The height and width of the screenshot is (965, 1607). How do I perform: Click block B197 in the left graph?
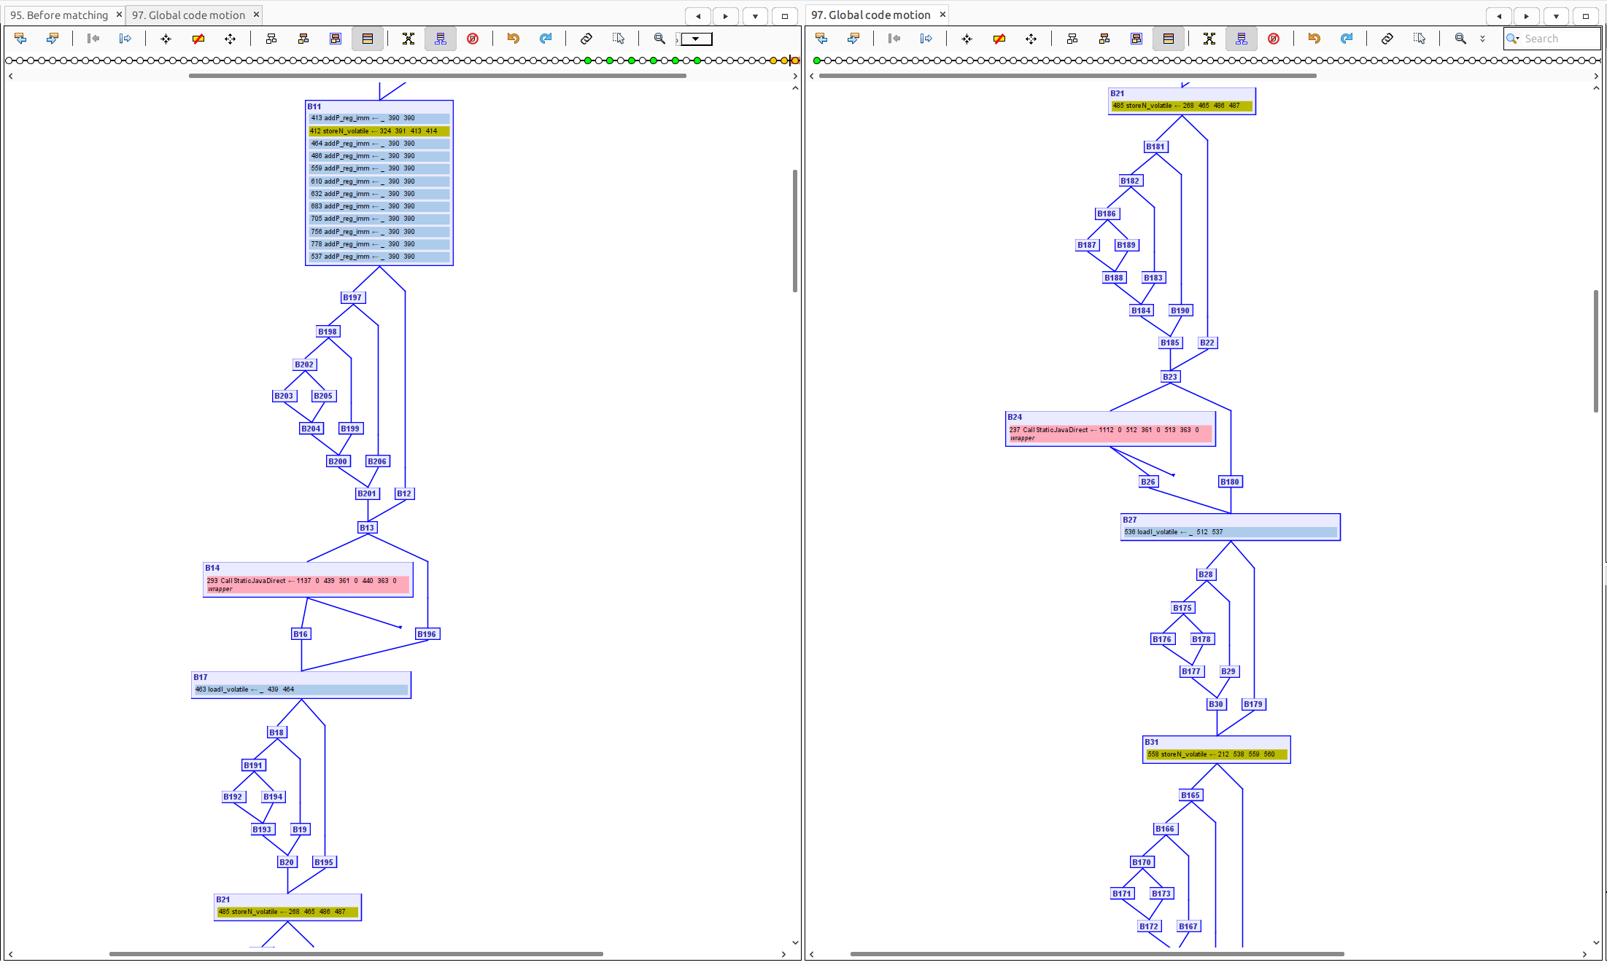coord(352,297)
